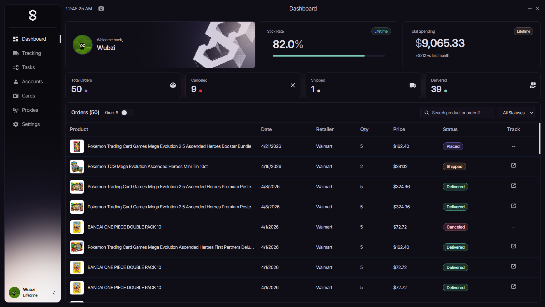Click the Retailer column header
Image resolution: width=545 pixels, height=307 pixels.
coord(325,129)
